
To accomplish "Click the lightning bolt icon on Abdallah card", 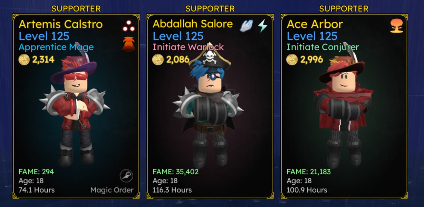I will click(263, 26).
